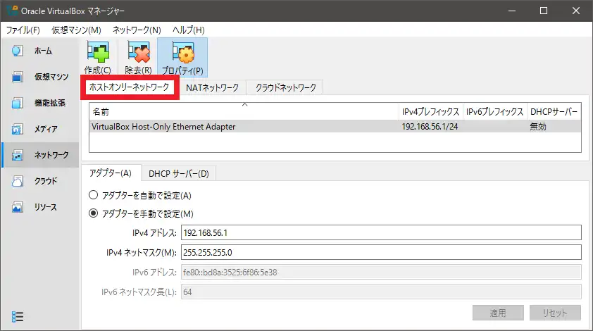Open the Cloud (クラウド) sidebar item
This screenshot has width=593, height=331.
[x=40, y=181]
